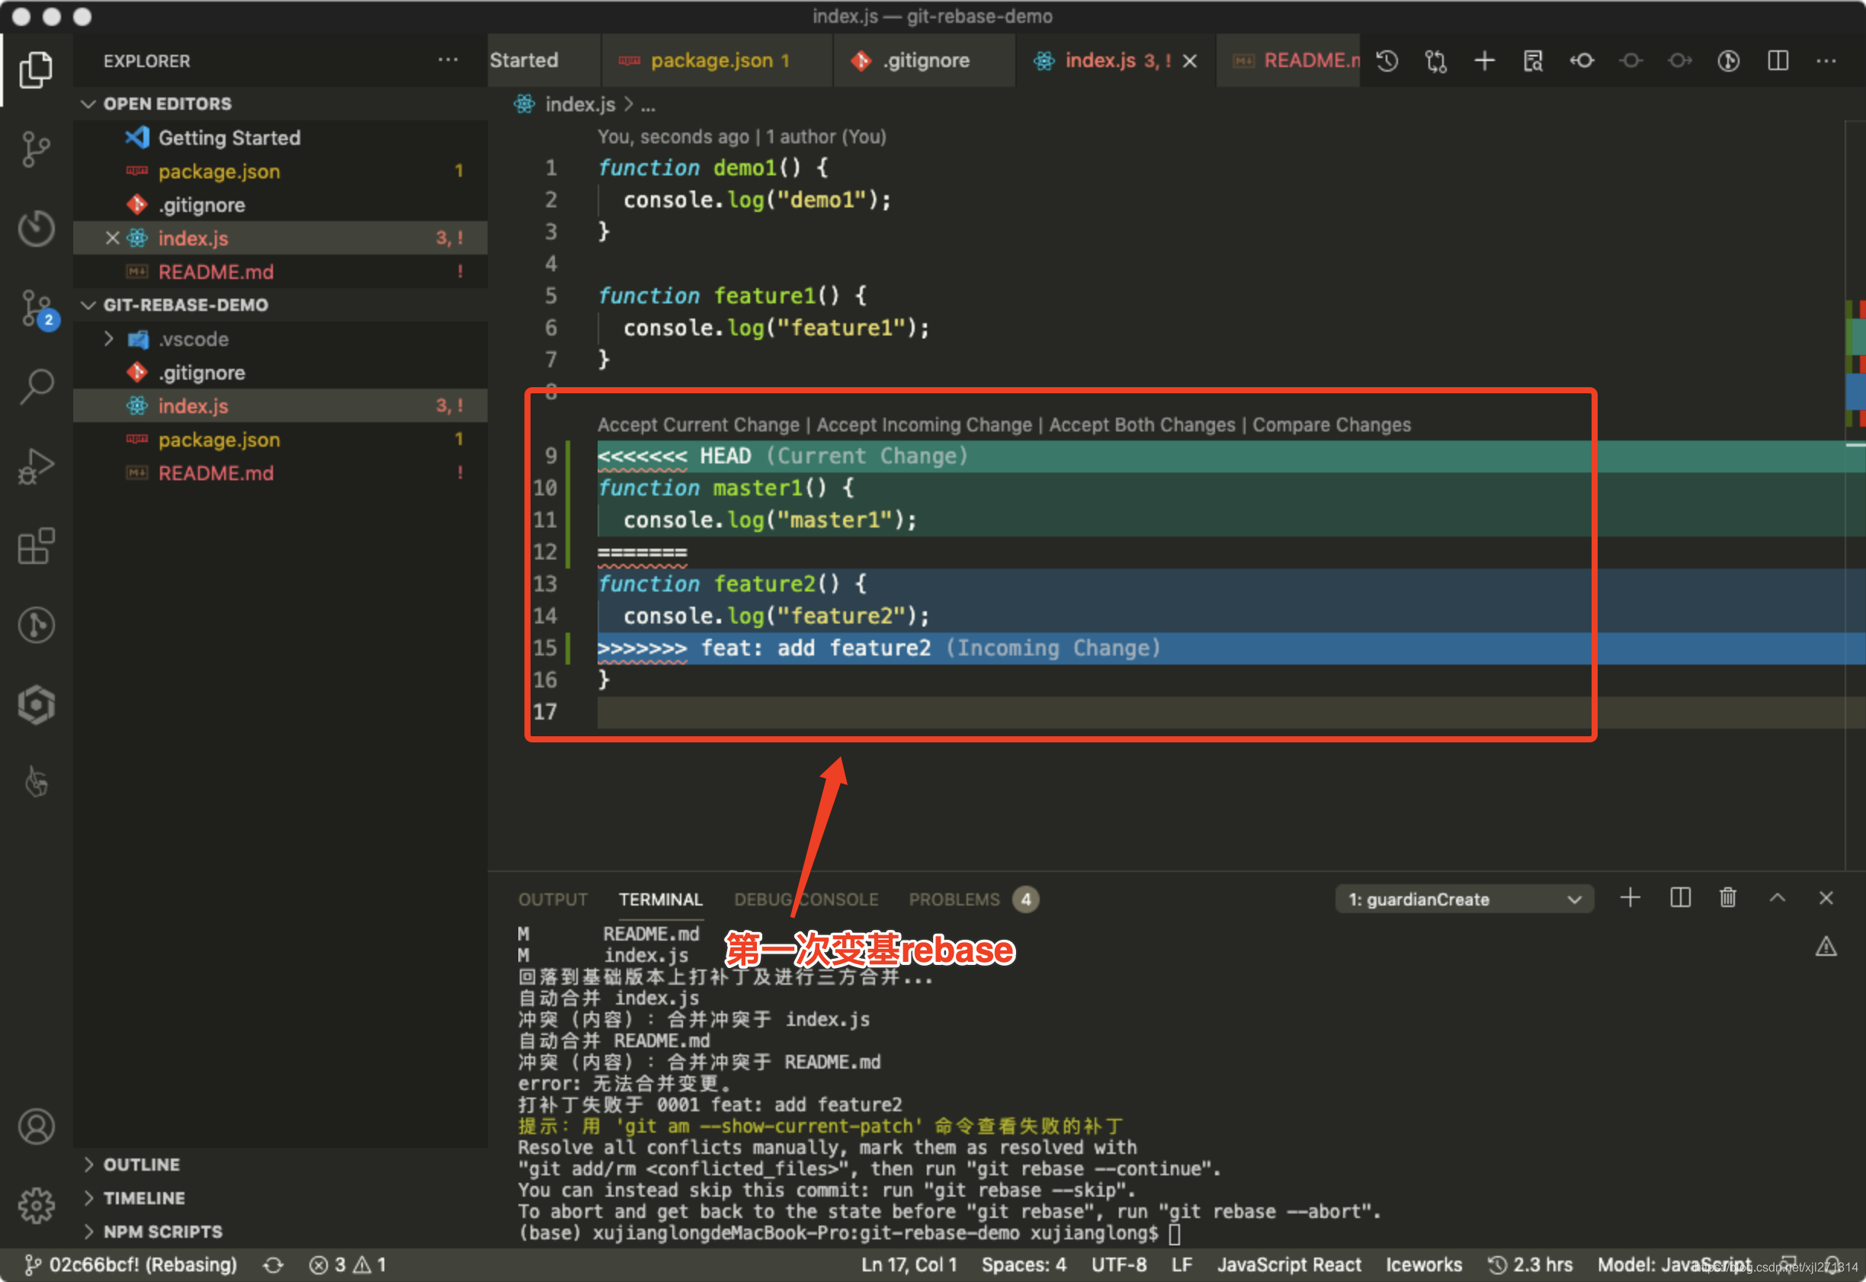Image resolution: width=1866 pixels, height=1282 pixels.
Task: Click the Accounts profile icon
Action: pyautogui.click(x=36, y=1127)
